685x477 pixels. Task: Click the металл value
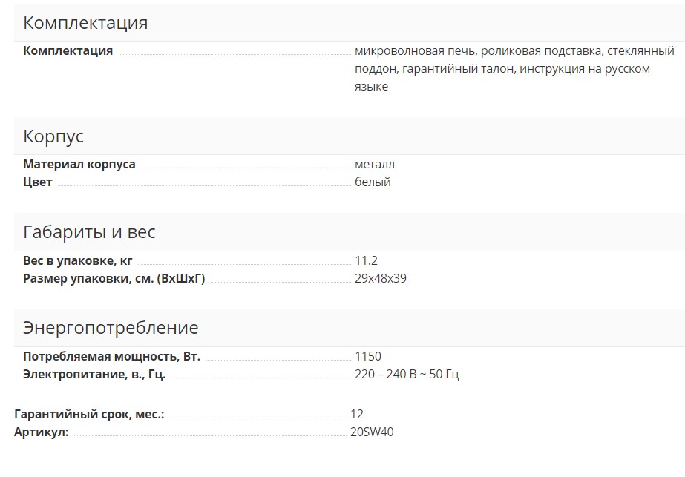[x=375, y=165]
